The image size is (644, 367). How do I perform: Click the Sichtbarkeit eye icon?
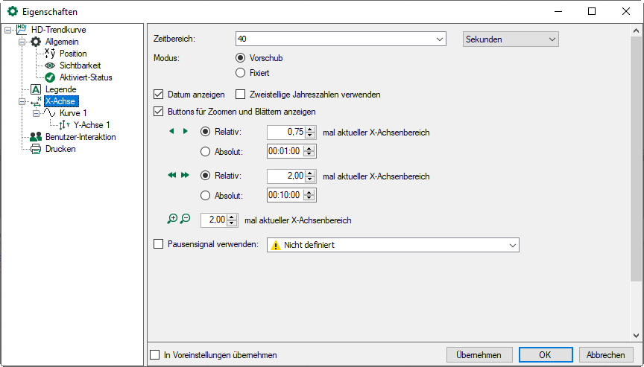(x=50, y=66)
